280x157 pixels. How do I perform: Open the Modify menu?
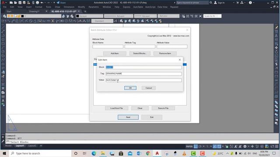(81, 7)
